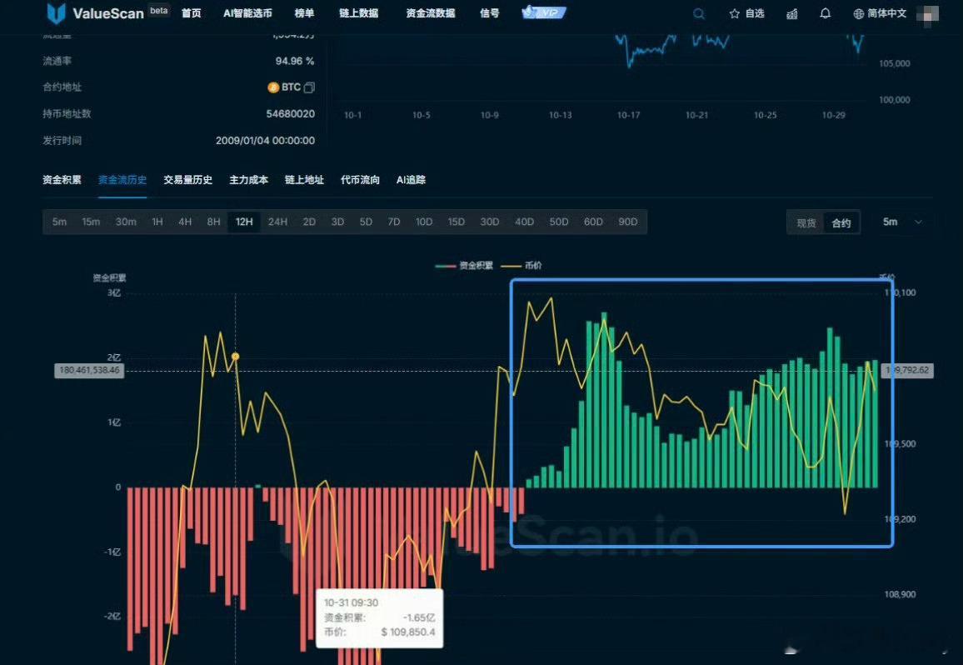The image size is (963, 665).
Task: Select the 24H timeframe option
Action: click(277, 222)
